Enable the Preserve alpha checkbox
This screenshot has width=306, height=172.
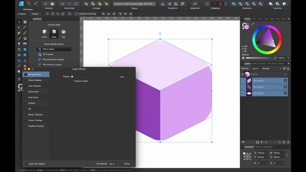tap(72, 81)
